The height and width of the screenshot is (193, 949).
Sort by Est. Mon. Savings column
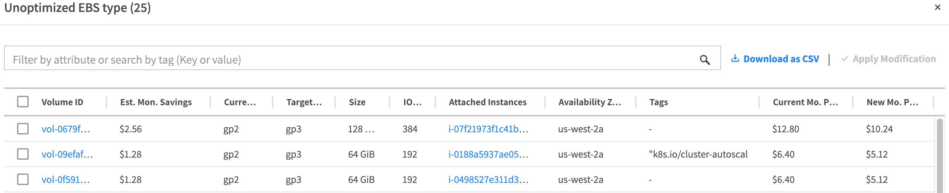pos(156,102)
